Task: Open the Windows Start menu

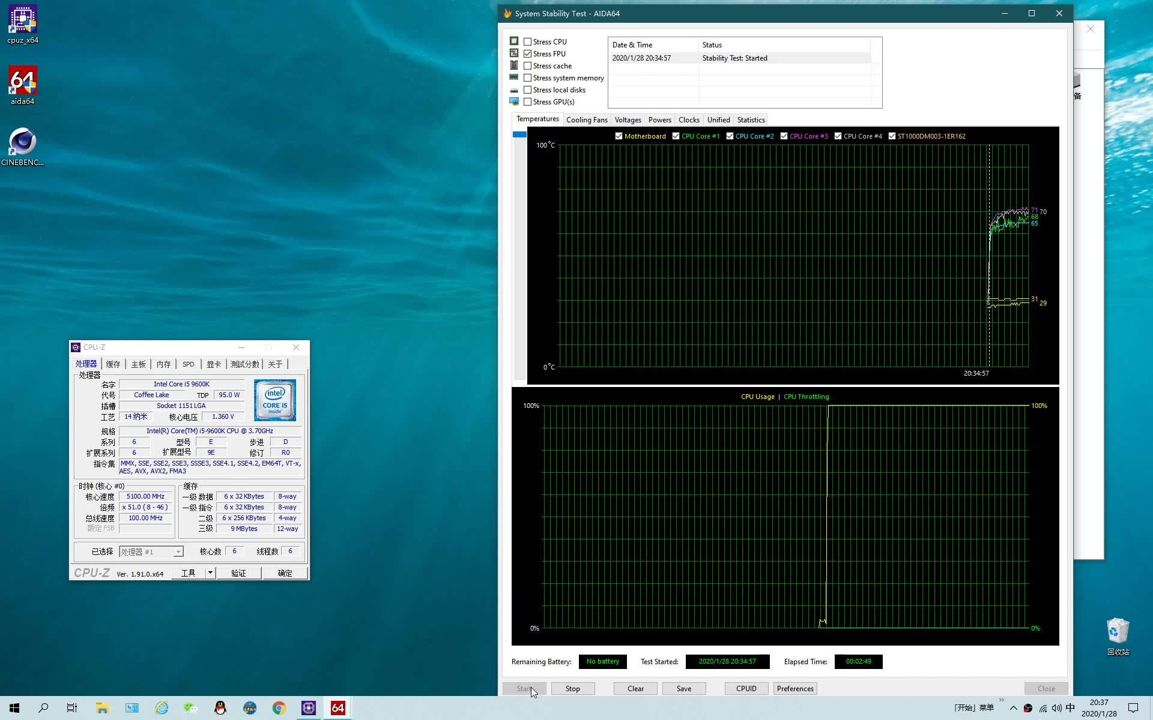Action: point(14,708)
